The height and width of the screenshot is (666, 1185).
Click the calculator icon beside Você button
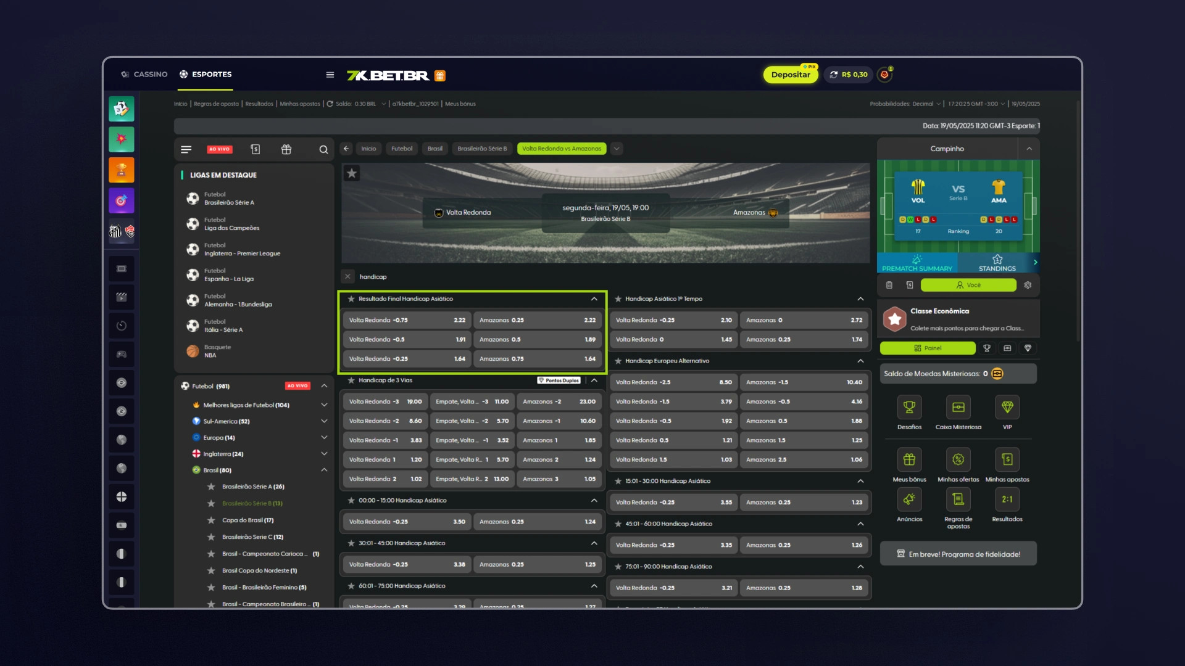(x=889, y=285)
